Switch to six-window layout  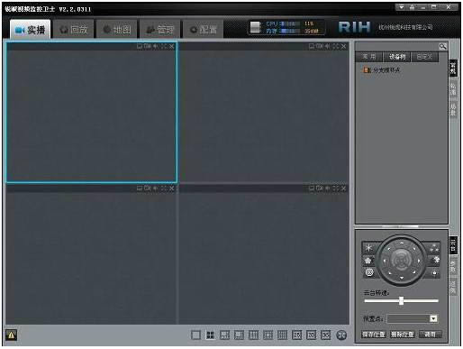click(x=224, y=335)
